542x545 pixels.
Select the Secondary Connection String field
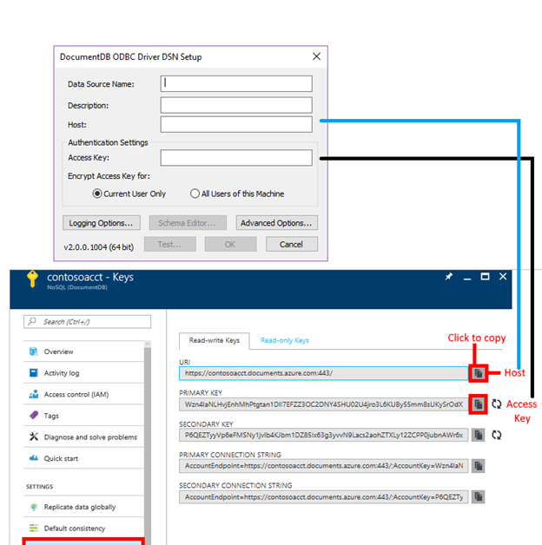tap(323, 497)
